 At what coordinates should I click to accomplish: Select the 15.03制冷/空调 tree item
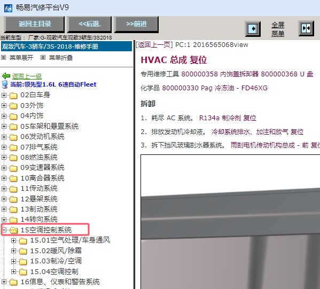point(56,261)
